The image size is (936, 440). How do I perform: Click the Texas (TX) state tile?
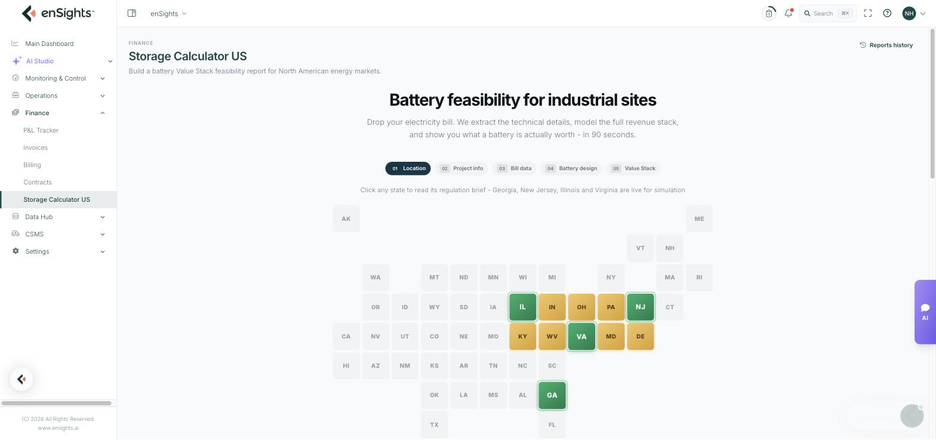coord(434,425)
